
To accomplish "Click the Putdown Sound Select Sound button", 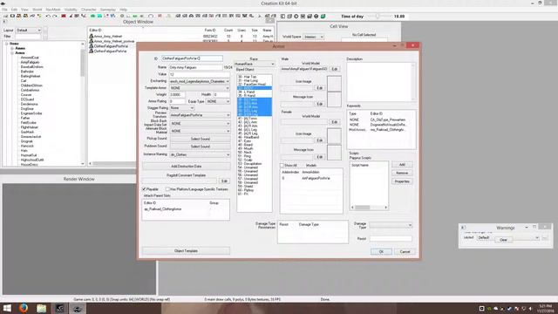I will pos(200,147).
